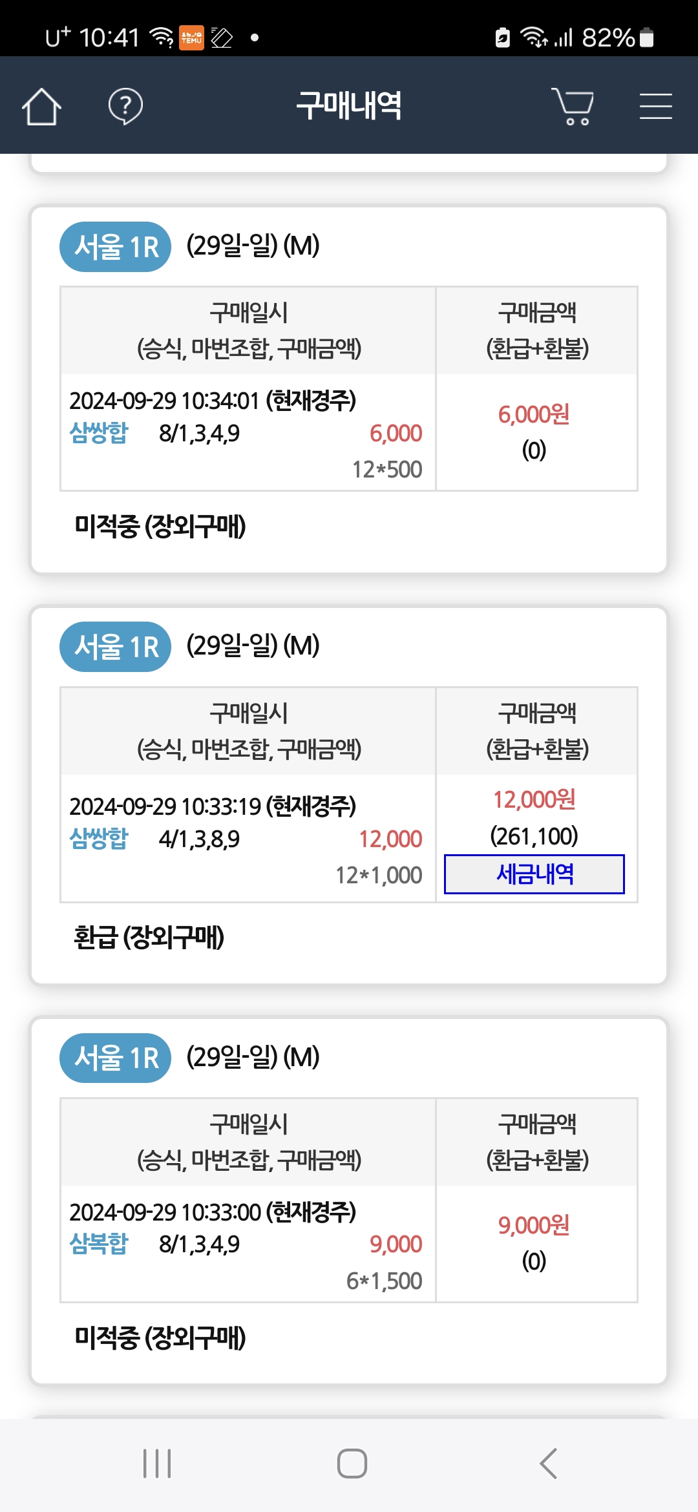Select the 서울 1R badge above 10:33:19 purchase
This screenshot has height=1512, width=698.
(x=116, y=647)
